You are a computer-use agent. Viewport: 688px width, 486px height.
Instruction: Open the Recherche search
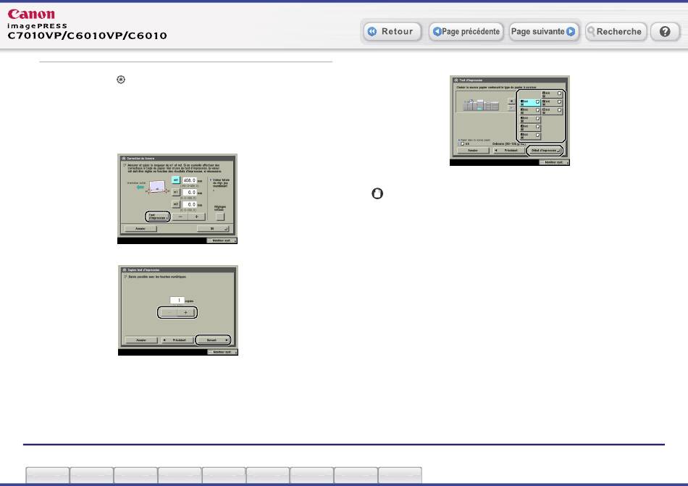tap(615, 32)
